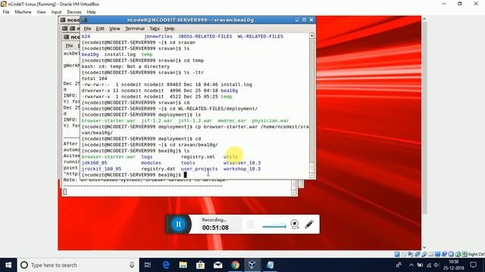The width and height of the screenshot is (485, 272).
Task: Click 'JBOSS-RELATED-FILES' in the top line
Action: coord(205,36)
